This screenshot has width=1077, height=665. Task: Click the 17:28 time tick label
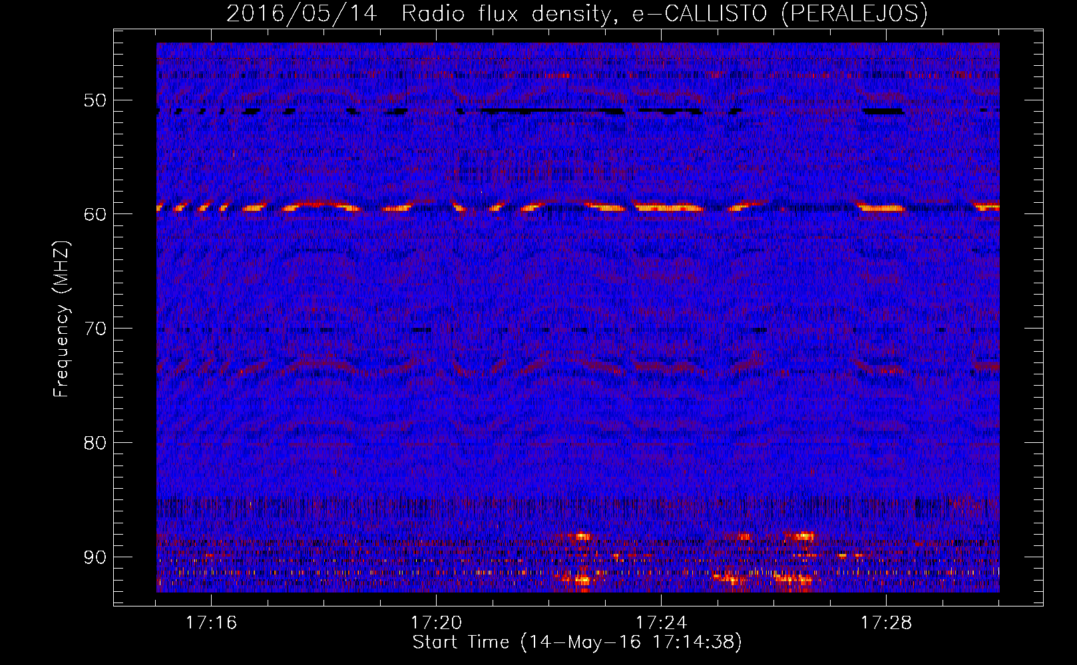pos(886,623)
